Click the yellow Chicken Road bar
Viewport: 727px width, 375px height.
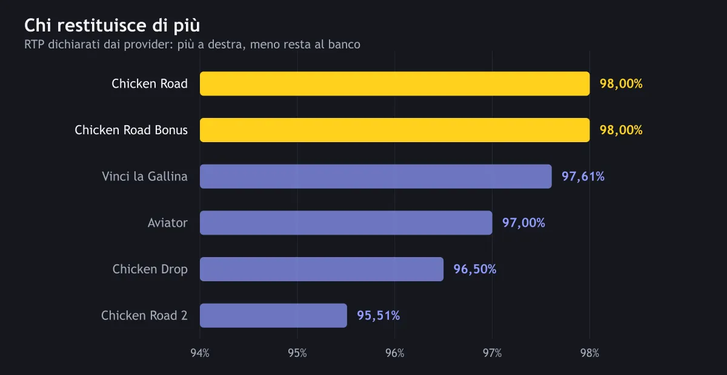394,83
